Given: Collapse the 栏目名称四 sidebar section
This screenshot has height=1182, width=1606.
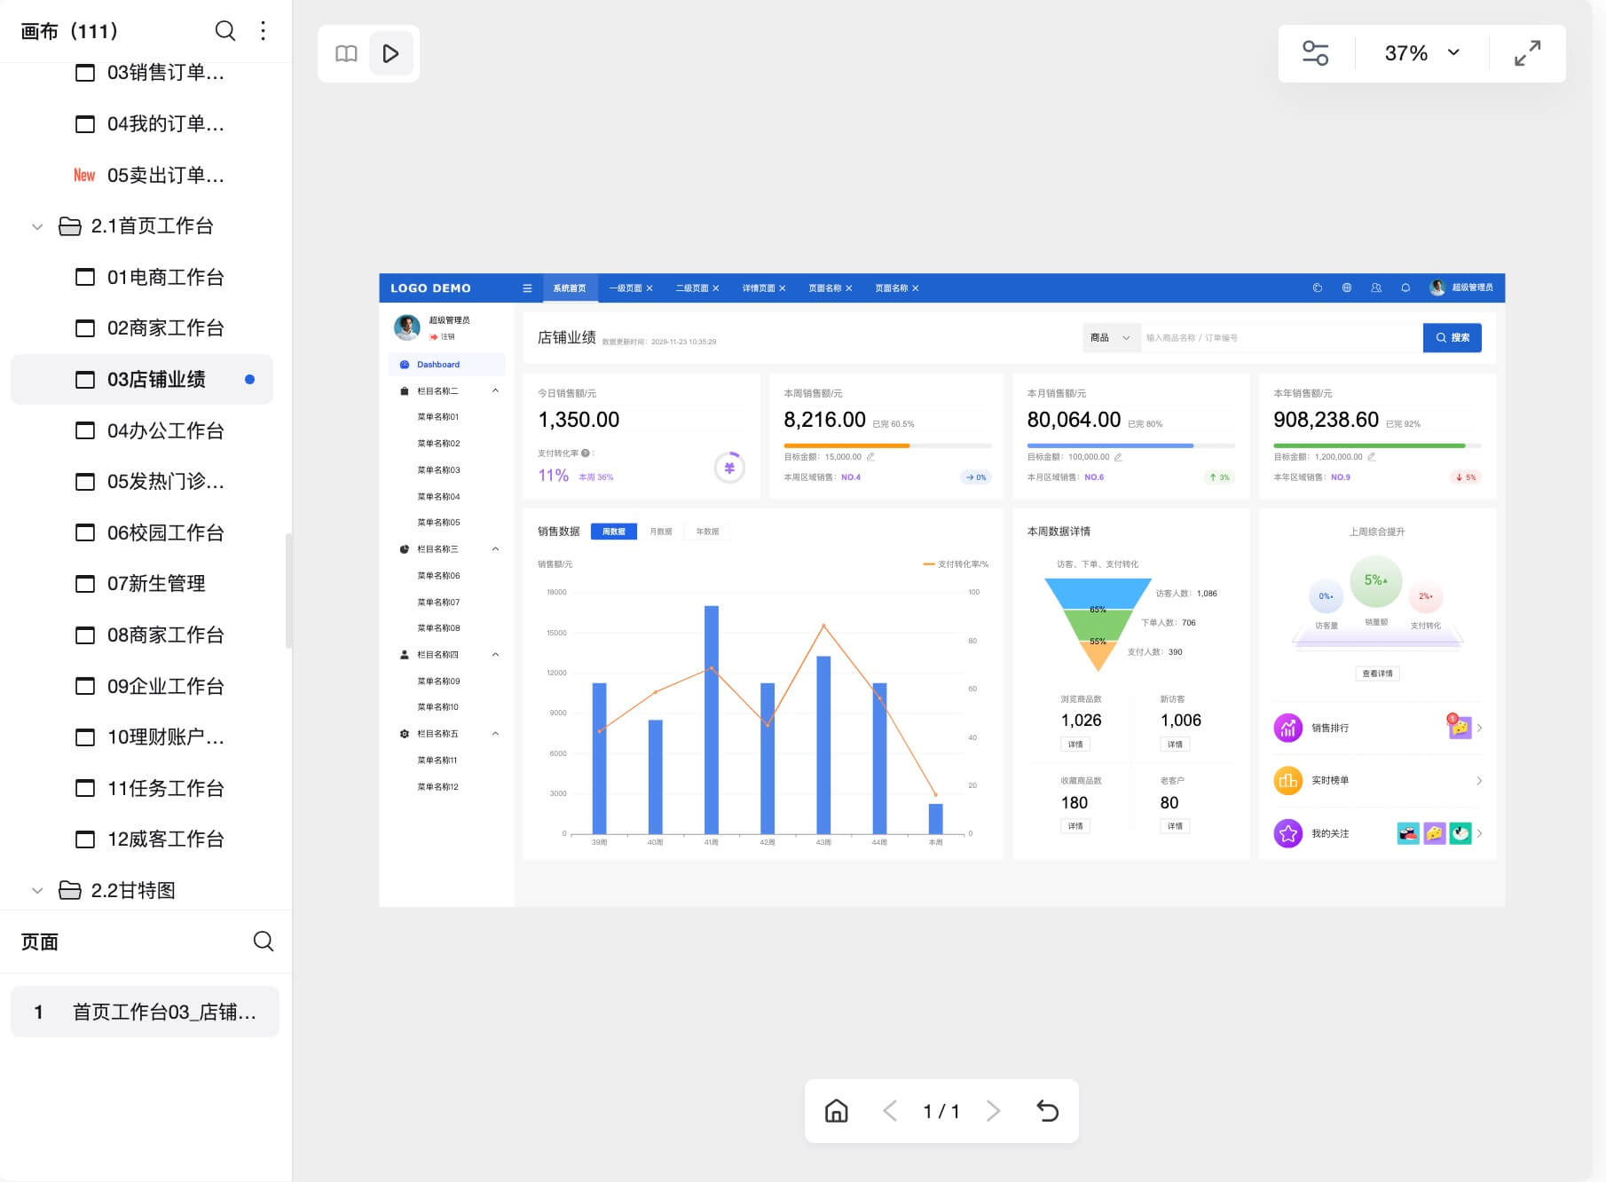Looking at the screenshot, I should click(495, 655).
